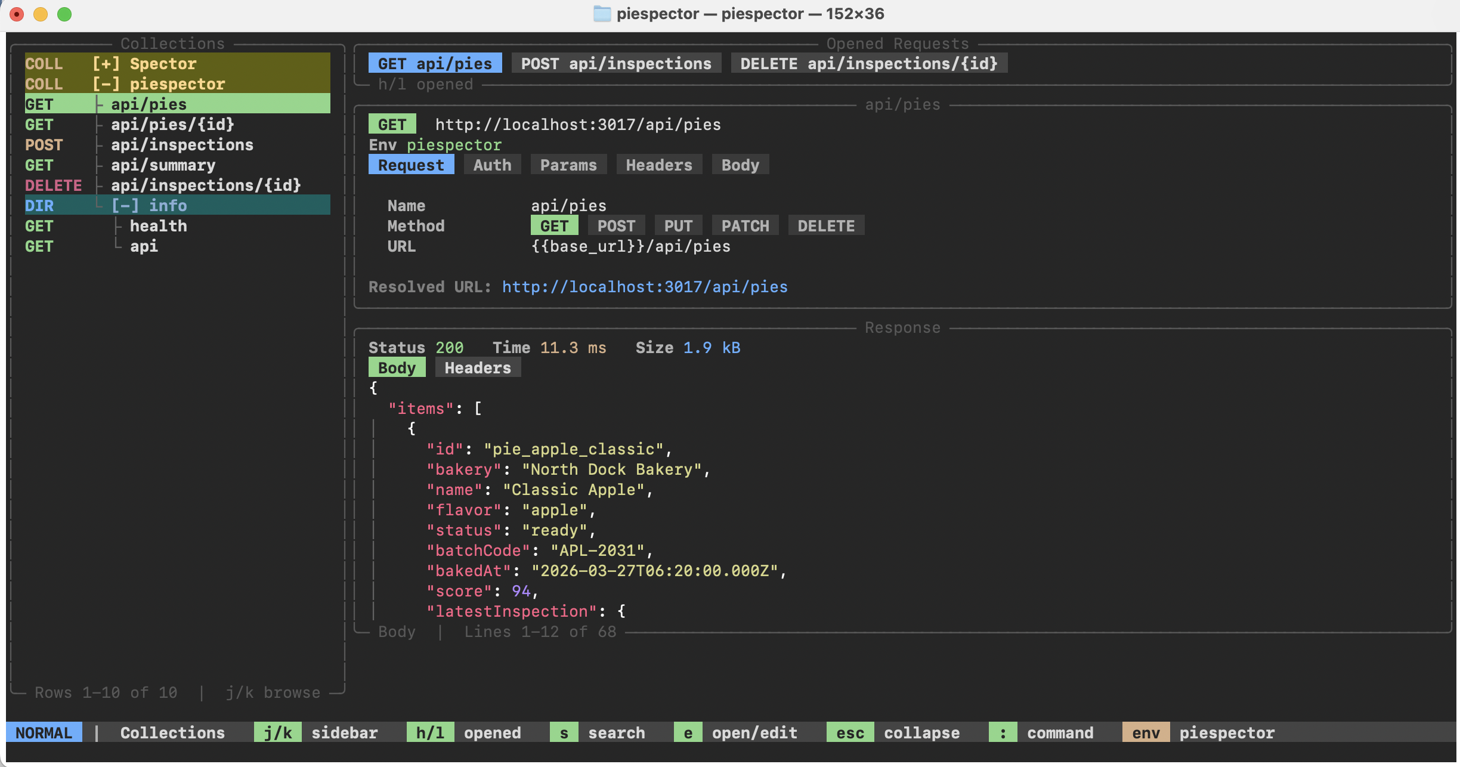Screen dimensions: 1460x767
Task: Click the folder icon in the title bar
Action: click(x=602, y=14)
